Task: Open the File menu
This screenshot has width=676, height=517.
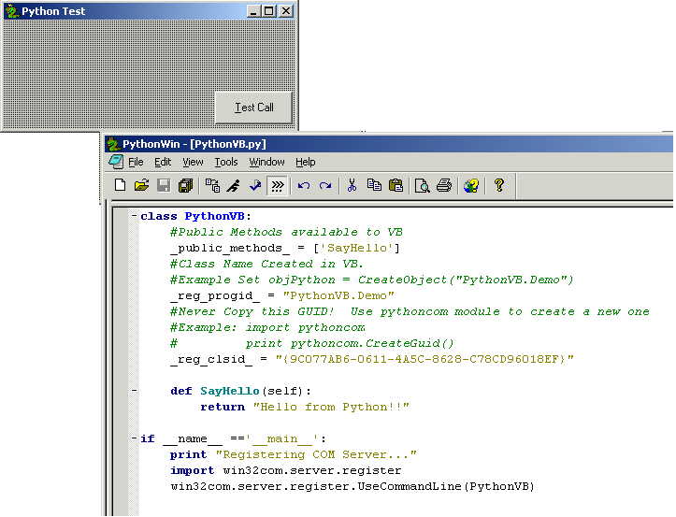Action: click(136, 162)
